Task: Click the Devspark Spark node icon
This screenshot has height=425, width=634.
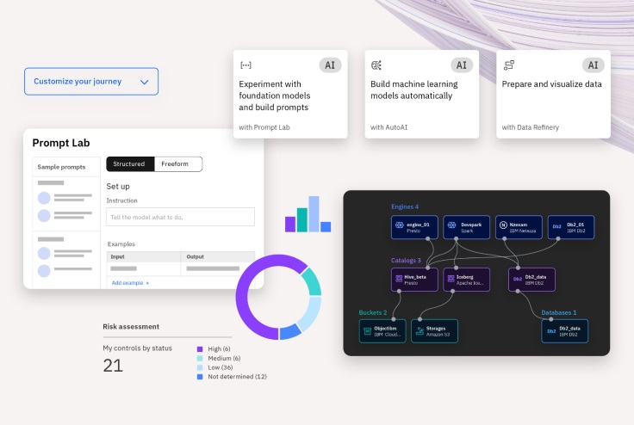Action: pos(451,225)
